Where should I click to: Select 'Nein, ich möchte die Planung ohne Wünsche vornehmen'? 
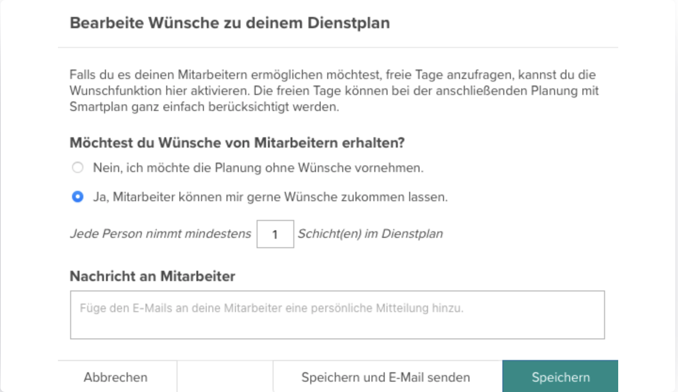pos(78,167)
